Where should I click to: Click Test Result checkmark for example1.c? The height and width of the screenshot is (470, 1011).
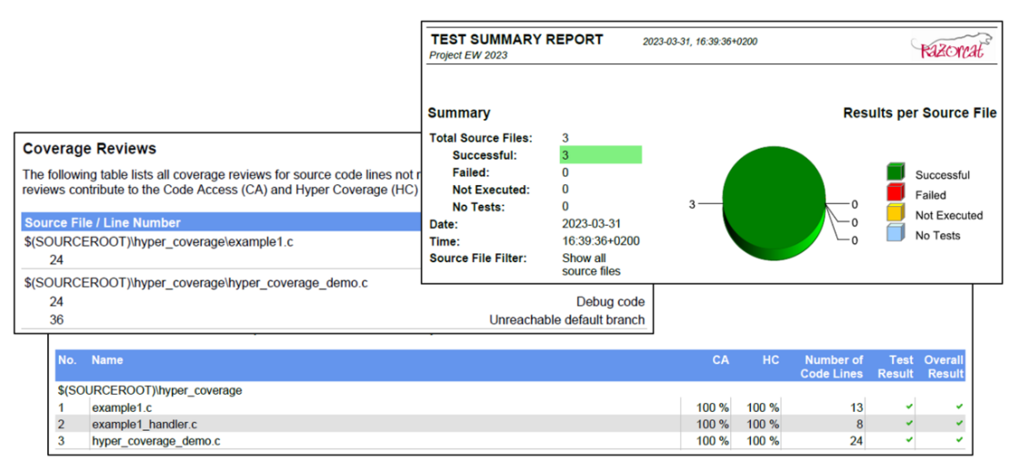pos(908,407)
